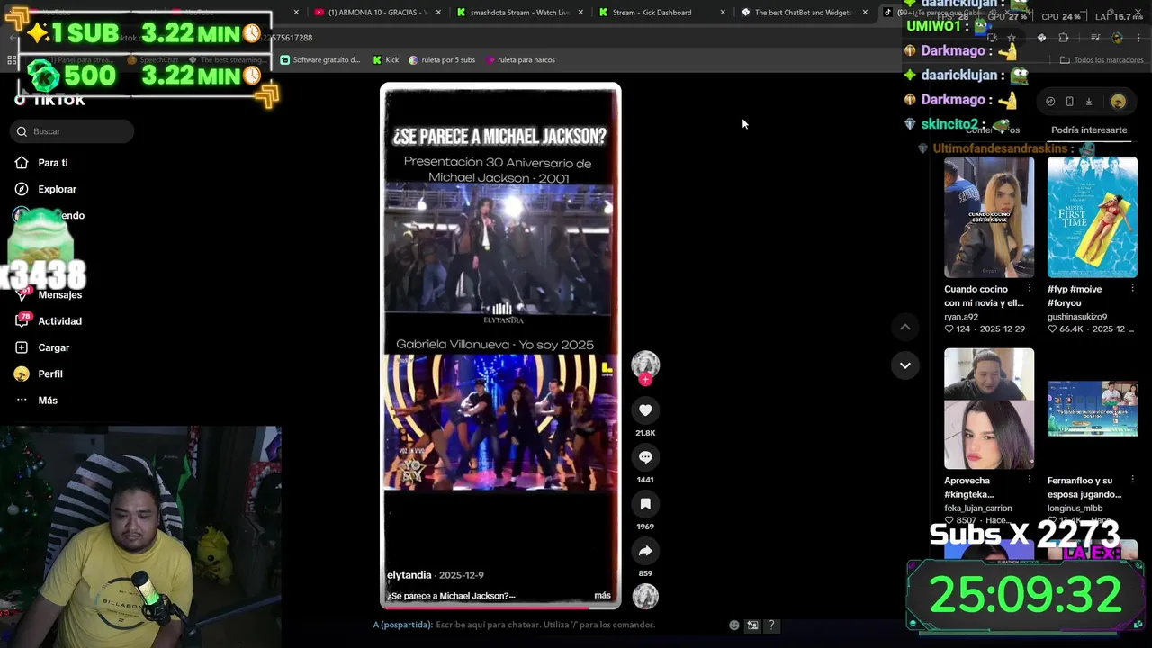Click the main TikTok video player
Image resolution: width=1152 pixels, height=648 pixels.
click(500, 346)
